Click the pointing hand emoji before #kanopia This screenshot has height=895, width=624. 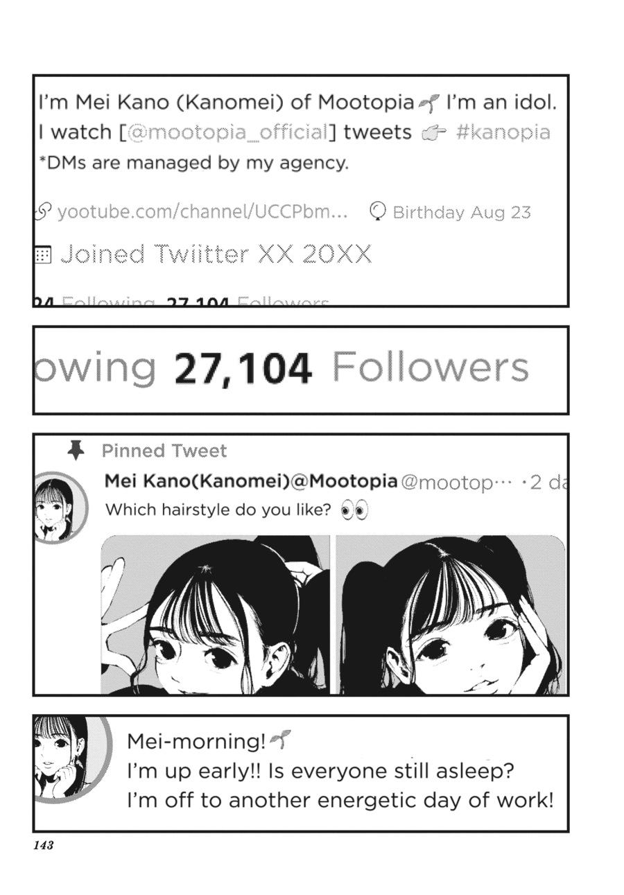(x=434, y=133)
